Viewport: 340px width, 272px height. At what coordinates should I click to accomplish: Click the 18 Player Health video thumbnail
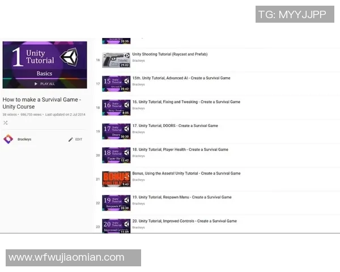coord(116,155)
